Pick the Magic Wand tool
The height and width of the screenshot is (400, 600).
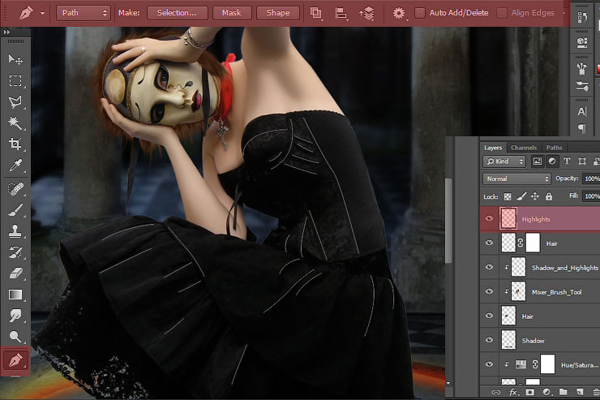tap(15, 123)
